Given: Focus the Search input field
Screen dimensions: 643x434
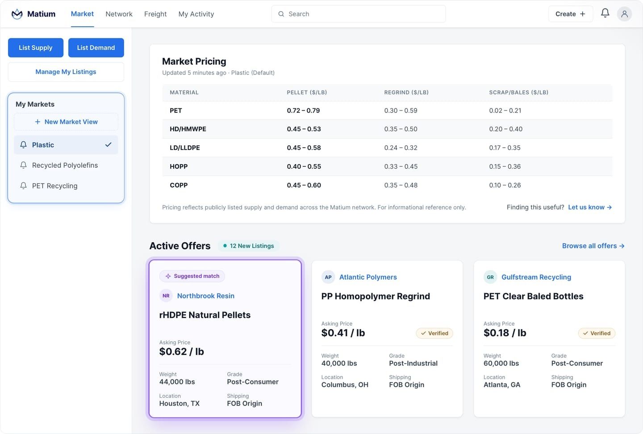Looking at the screenshot, I should (x=359, y=14).
